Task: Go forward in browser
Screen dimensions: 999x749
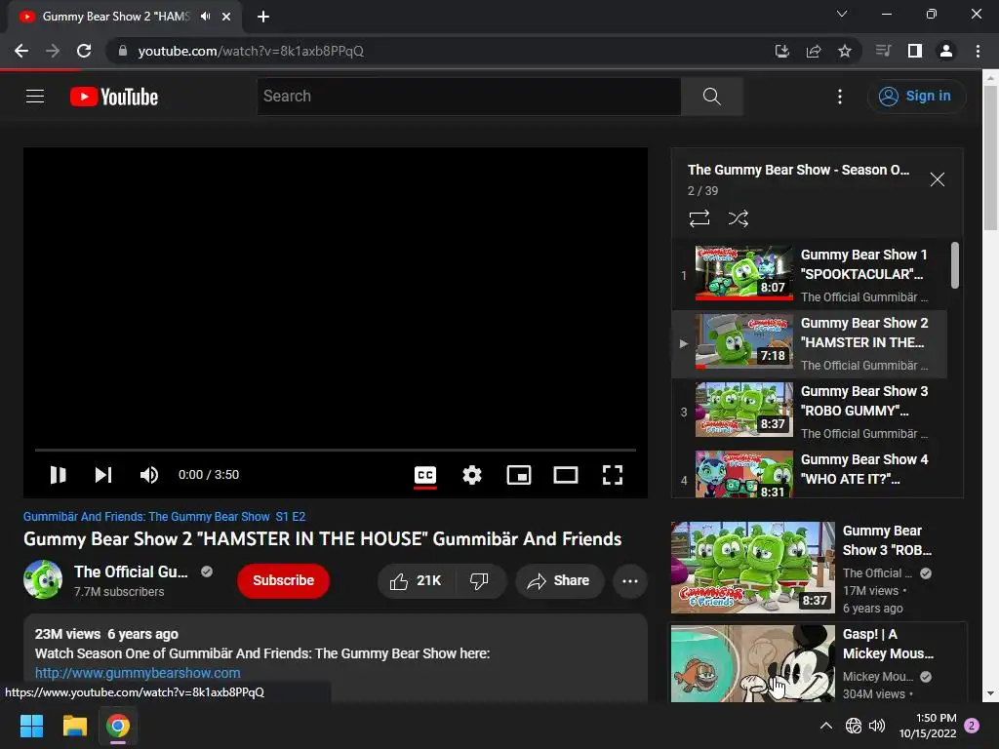Action: point(53,51)
